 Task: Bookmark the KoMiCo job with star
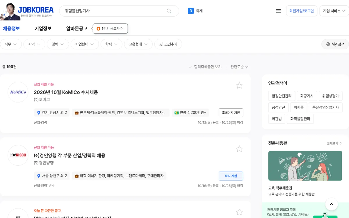coord(239,85)
